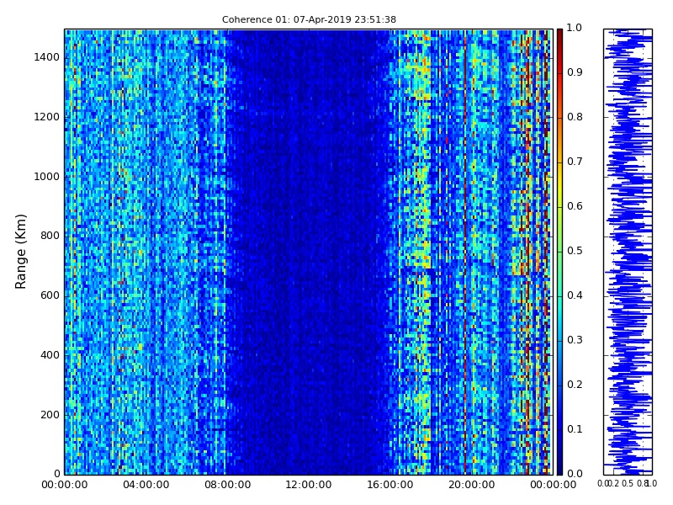Click the 'Range (Km)' y-axis label

point(20,252)
